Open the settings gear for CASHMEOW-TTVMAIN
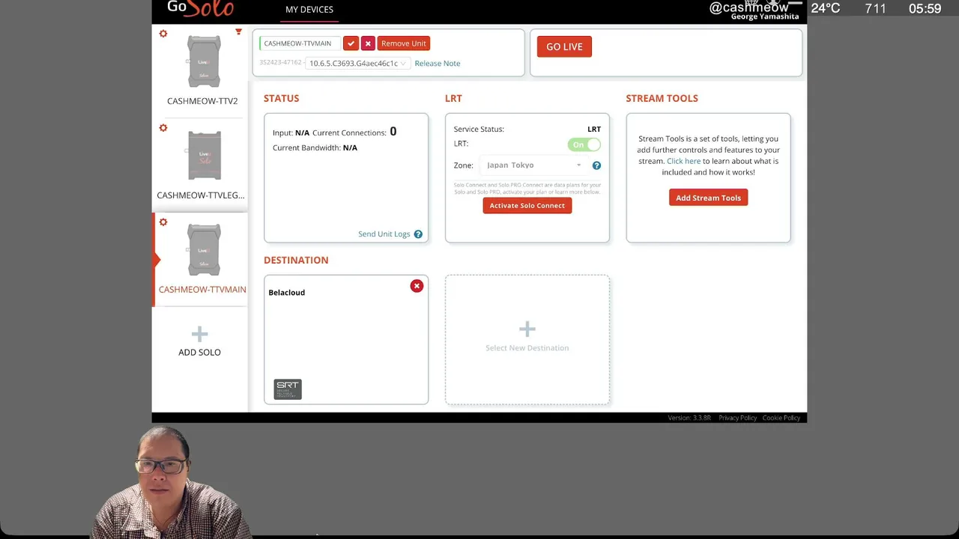Viewport: 959px width, 539px height. (163, 222)
